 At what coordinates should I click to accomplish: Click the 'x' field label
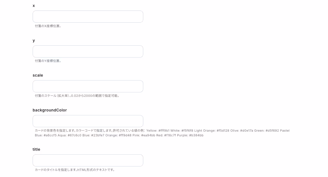(34, 6)
